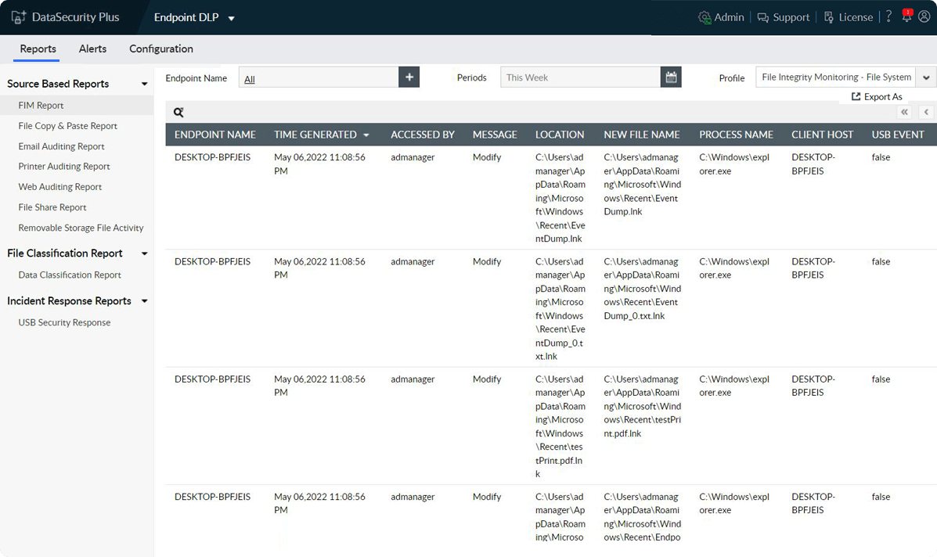Click the plus icon to add endpoint
937x557 pixels.
[x=409, y=77]
